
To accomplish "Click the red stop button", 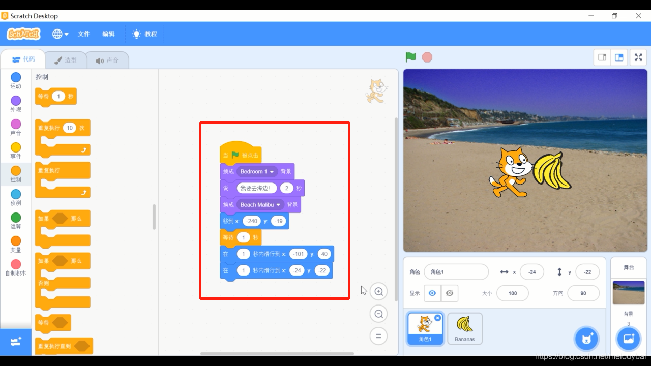I will point(427,57).
